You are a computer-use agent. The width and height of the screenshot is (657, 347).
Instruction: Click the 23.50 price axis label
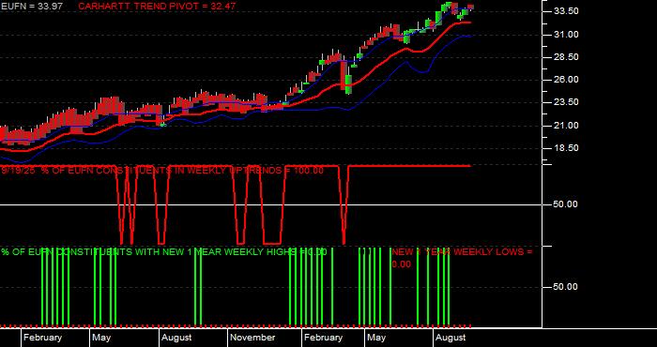[x=566, y=102]
